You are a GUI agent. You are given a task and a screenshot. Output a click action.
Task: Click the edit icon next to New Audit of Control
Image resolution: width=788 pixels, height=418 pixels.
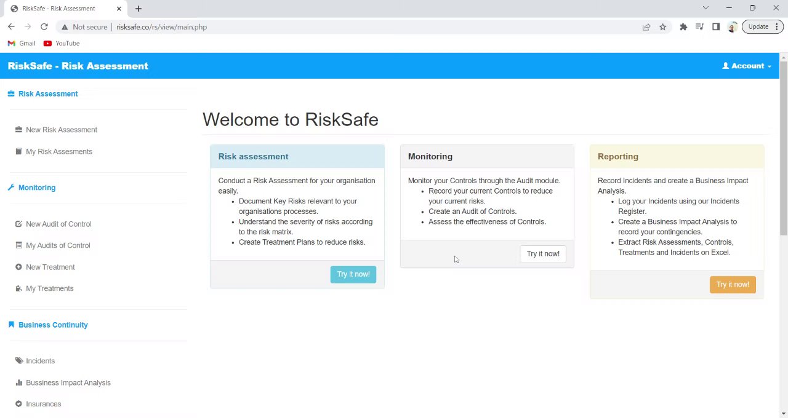18,224
